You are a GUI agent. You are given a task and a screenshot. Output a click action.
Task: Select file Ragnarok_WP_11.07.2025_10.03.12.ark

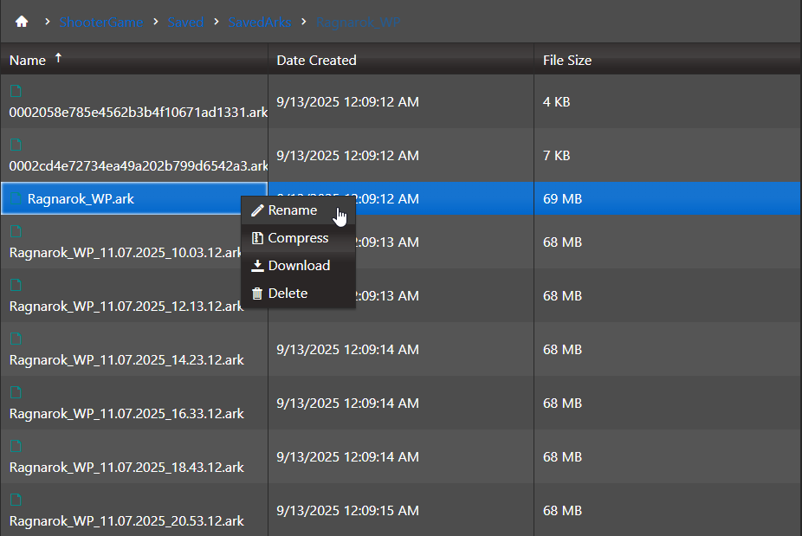click(x=126, y=253)
